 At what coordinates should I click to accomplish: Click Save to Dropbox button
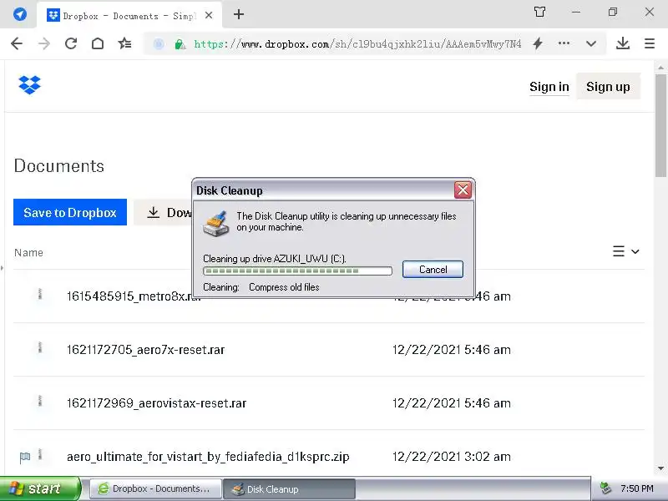(x=70, y=212)
